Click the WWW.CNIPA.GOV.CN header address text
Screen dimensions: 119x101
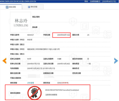tap(8, 1)
